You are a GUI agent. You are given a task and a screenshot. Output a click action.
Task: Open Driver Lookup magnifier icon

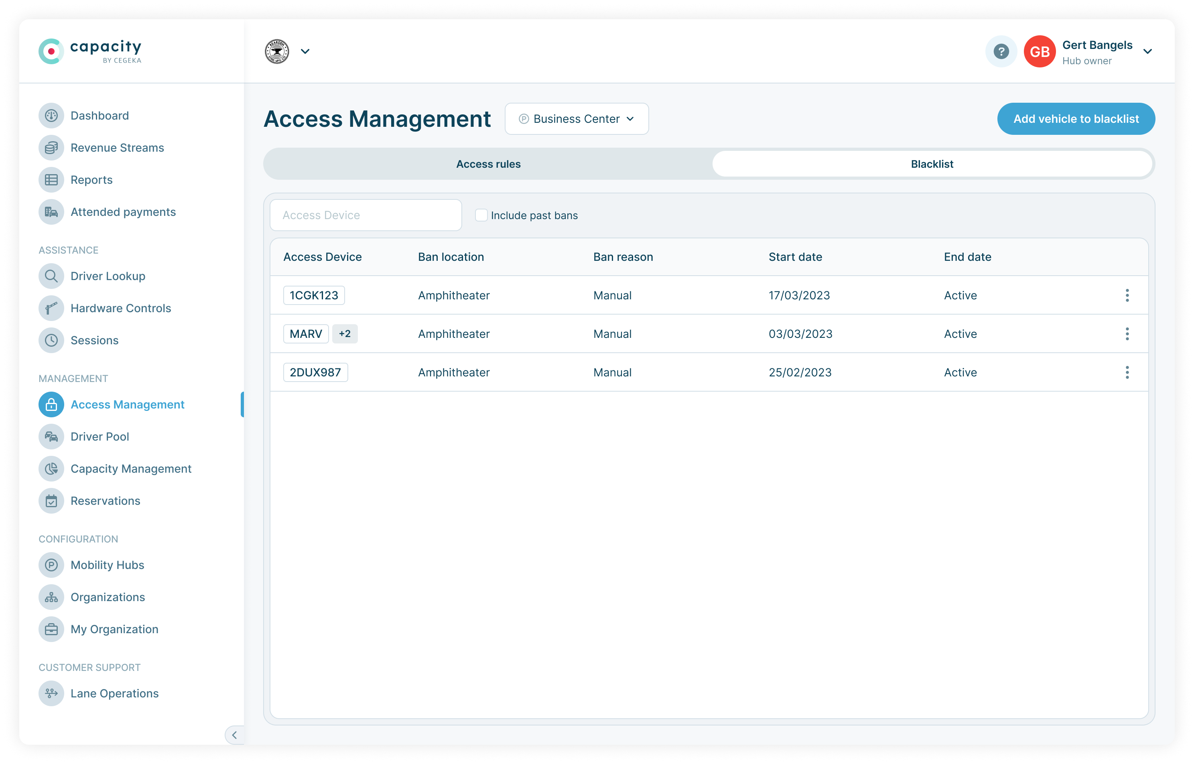click(x=51, y=276)
